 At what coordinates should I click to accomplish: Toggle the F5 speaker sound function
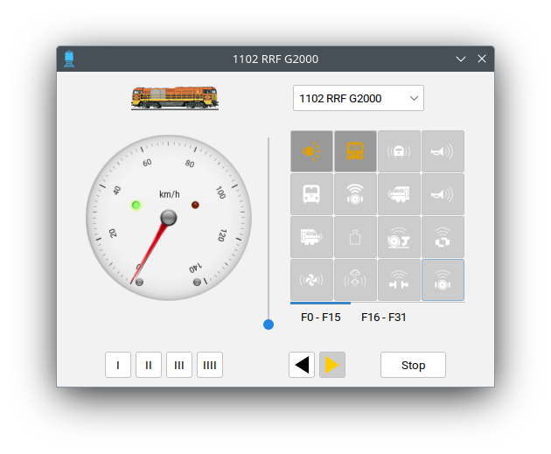[x=355, y=194]
